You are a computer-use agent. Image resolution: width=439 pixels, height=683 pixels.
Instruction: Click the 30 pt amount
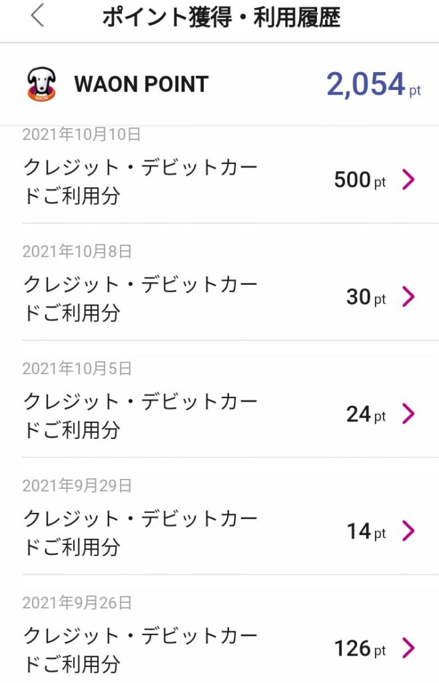point(365,297)
